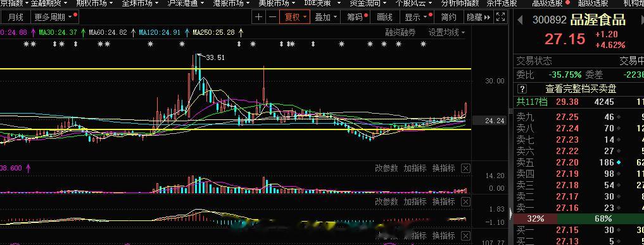Click the fullscreen expand chart icon
This screenshot has height=245, width=644.
click(500, 17)
